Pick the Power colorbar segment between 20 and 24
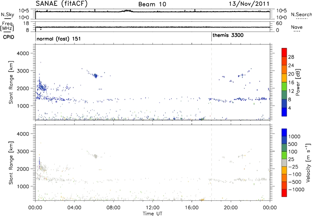312x216 pixels. point(284,69)
